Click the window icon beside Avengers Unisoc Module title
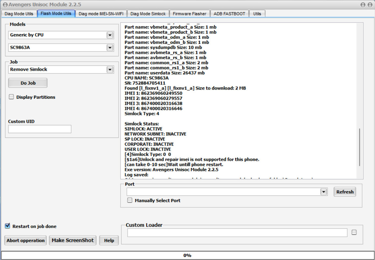The width and height of the screenshot is (375, 260). [5, 5]
